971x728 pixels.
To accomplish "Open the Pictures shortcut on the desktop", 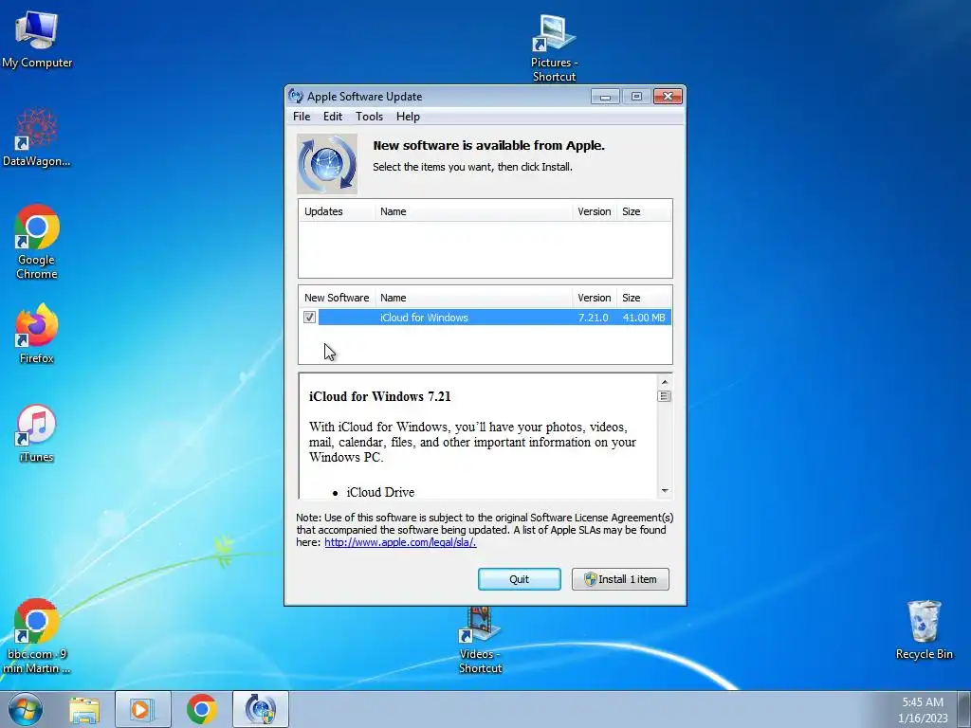I will pyautogui.click(x=554, y=48).
